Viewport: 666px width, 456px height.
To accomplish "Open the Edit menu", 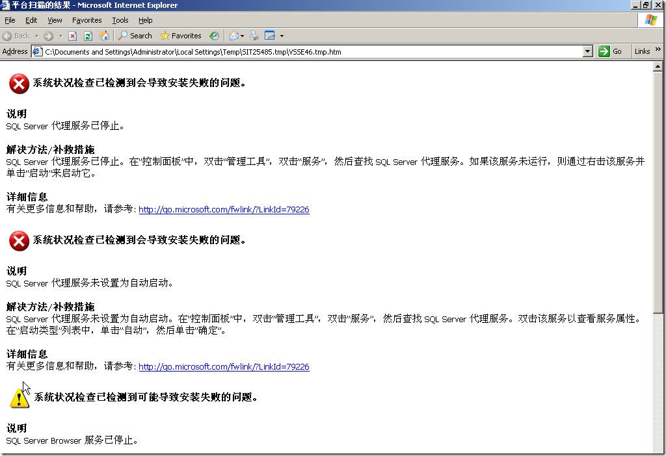I will pyautogui.click(x=31, y=20).
